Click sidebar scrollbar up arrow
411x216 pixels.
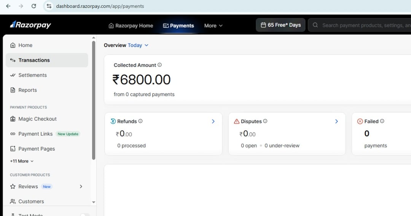[x=94, y=38]
